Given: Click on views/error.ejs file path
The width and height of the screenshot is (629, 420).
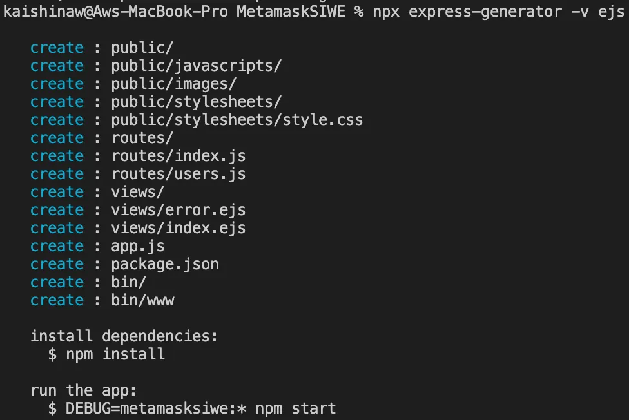Looking at the screenshot, I should (178, 210).
